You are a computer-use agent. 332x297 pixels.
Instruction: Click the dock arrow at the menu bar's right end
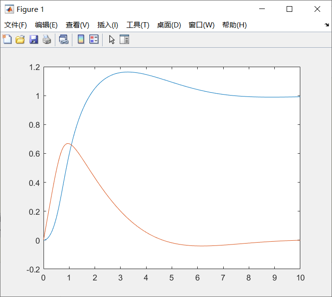point(327,25)
